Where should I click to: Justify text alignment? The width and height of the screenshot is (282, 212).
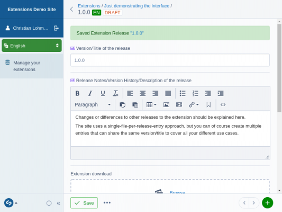pos(168,93)
